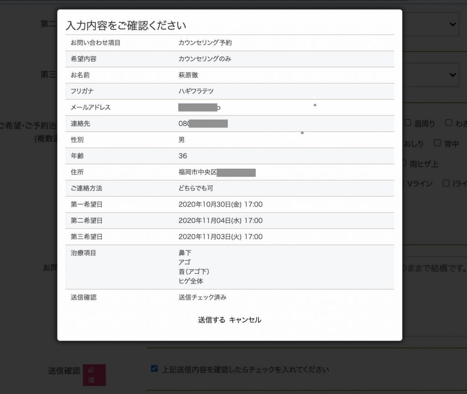The width and height of the screenshot is (467, 394).
Task: Click the 2020年11月03日(火) 17:00 entry
Action: tap(220, 237)
